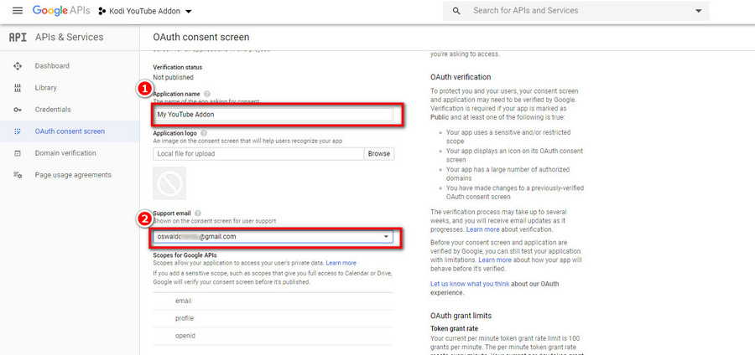This screenshot has width=755, height=355.
Task: Click the Library sidebar icon
Action: [x=18, y=88]
